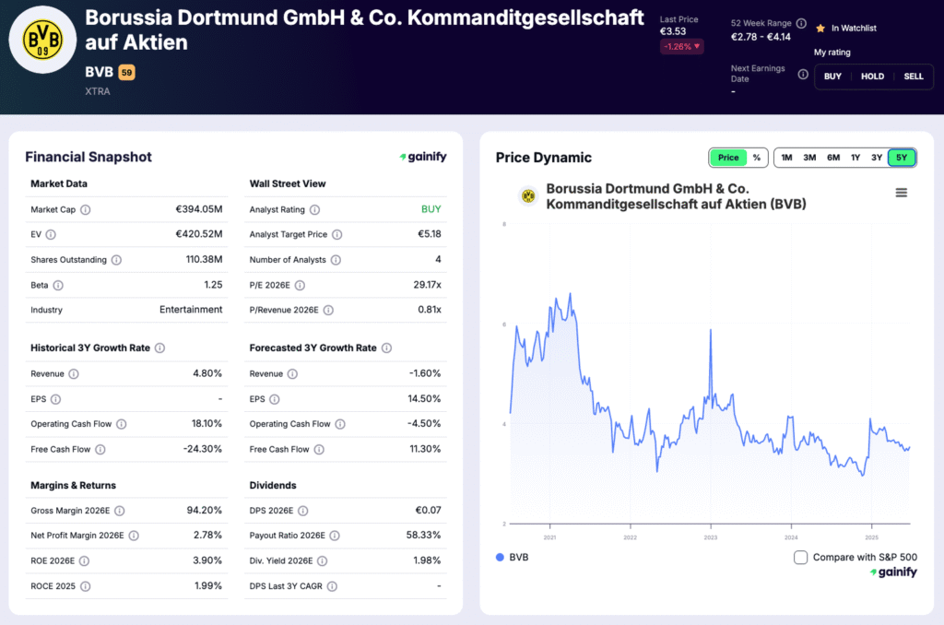Select the 1M chart range
Screen dimensions: 944x625
[x=786, y=158]
